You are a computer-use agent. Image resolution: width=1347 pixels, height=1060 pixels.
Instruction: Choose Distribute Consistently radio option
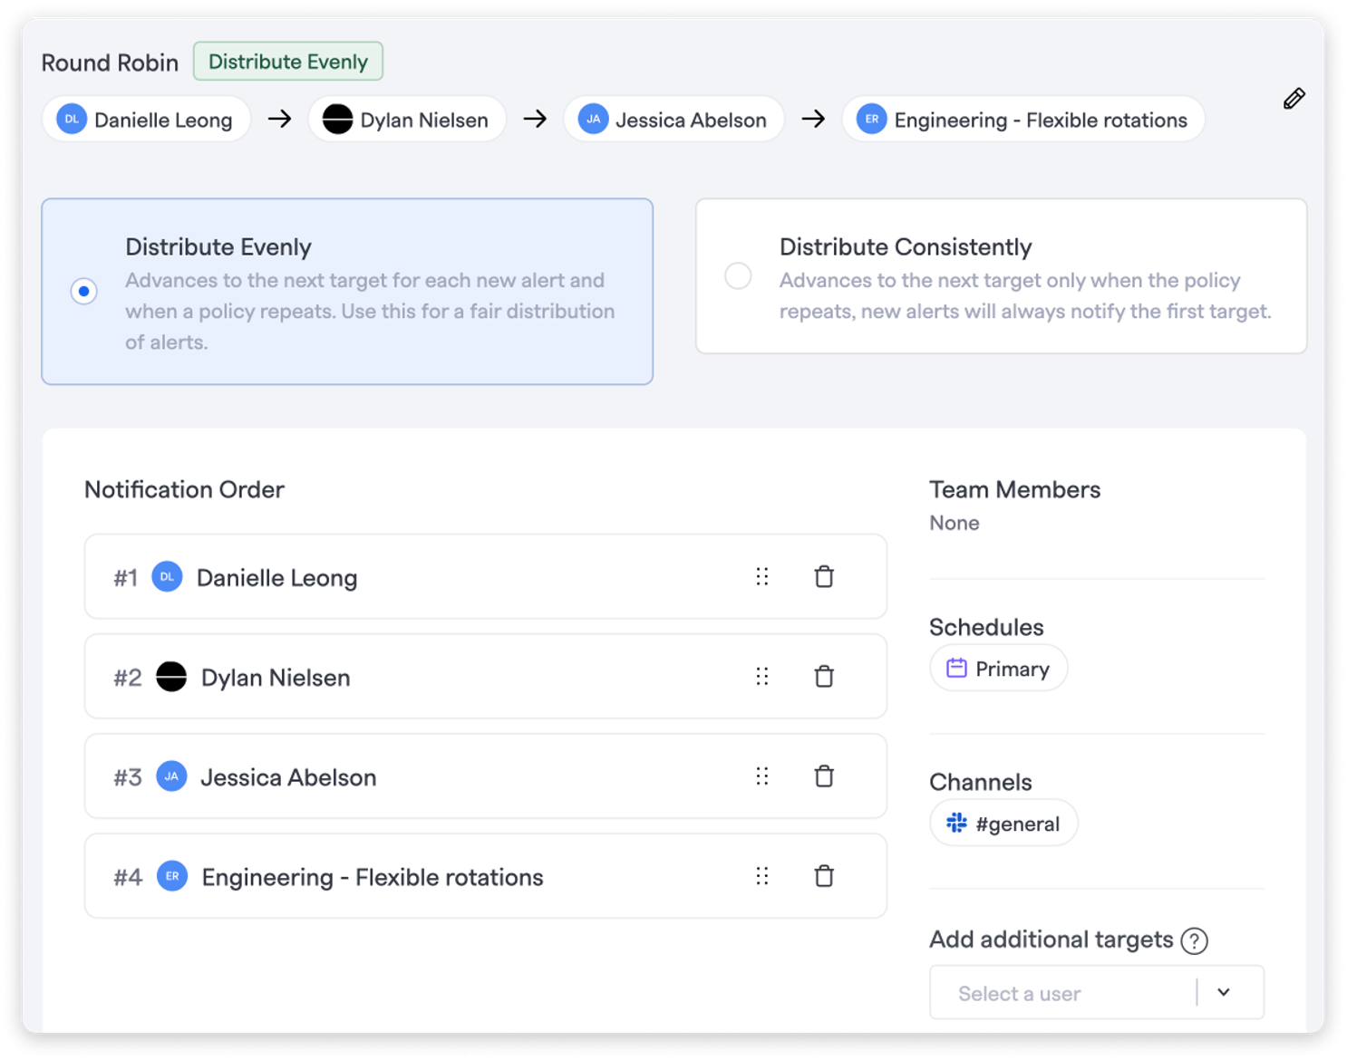[x=738, y=275]
